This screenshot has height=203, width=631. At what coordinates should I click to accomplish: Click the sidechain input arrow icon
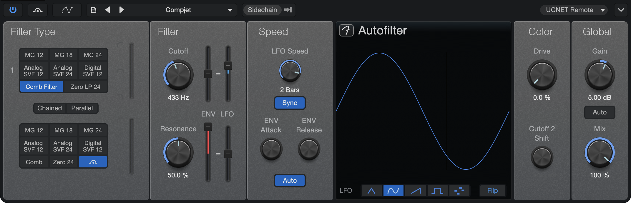click(288, 10)
